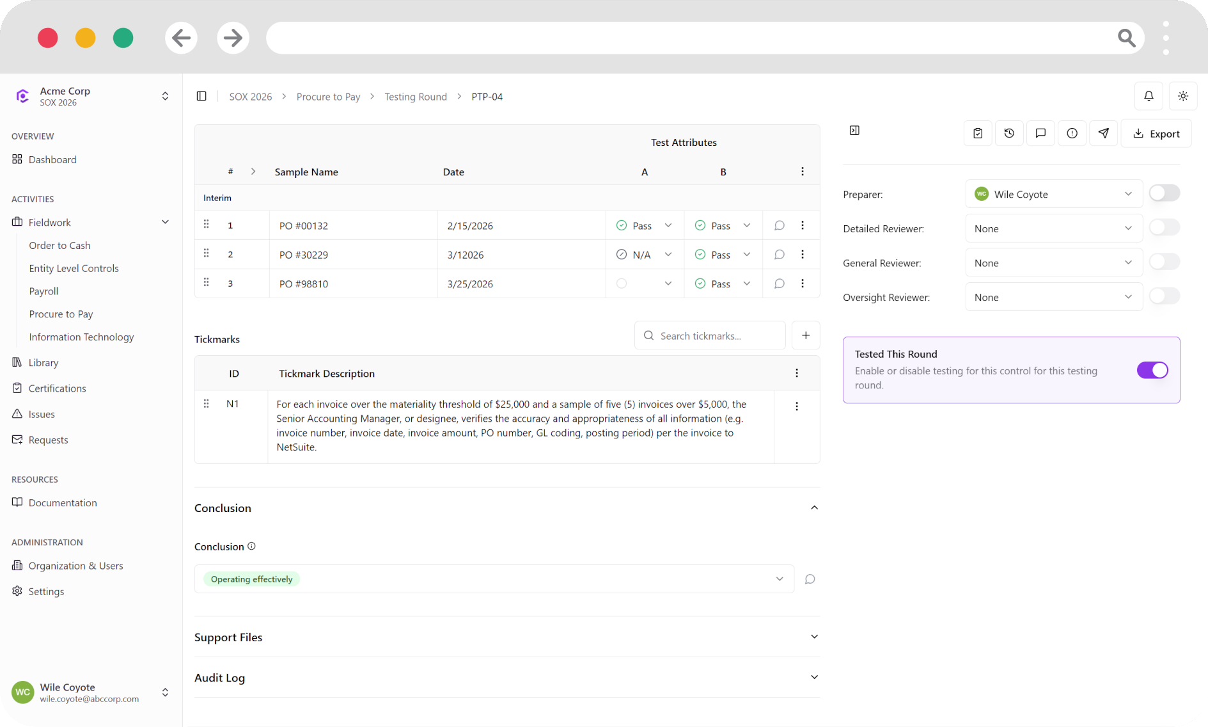Expand the Support Files section
The width and height of the screenshot is (1208, 727).
coord(506,637)
